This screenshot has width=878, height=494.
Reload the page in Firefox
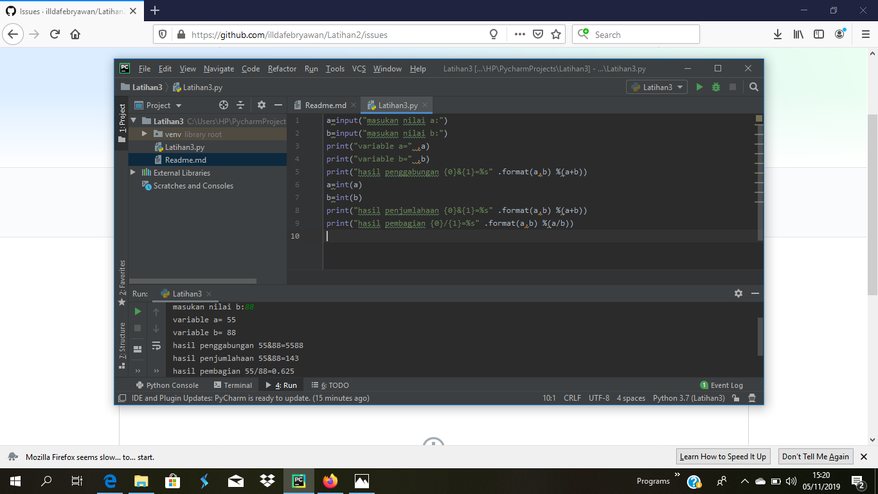pyautogui.click(x=55, y=35)
